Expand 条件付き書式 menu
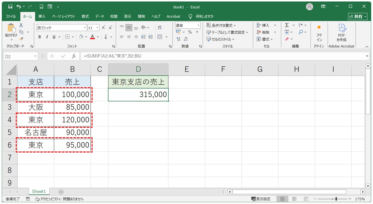Screen dimensions: 373x204 [x=221, y=25]
